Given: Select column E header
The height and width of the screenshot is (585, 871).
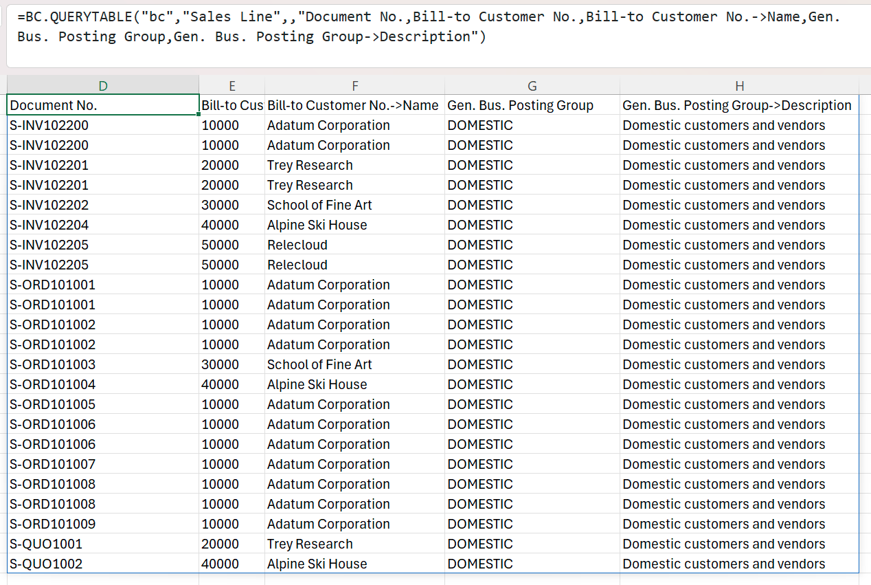Looking at the screenshot, I should (232, 85).
